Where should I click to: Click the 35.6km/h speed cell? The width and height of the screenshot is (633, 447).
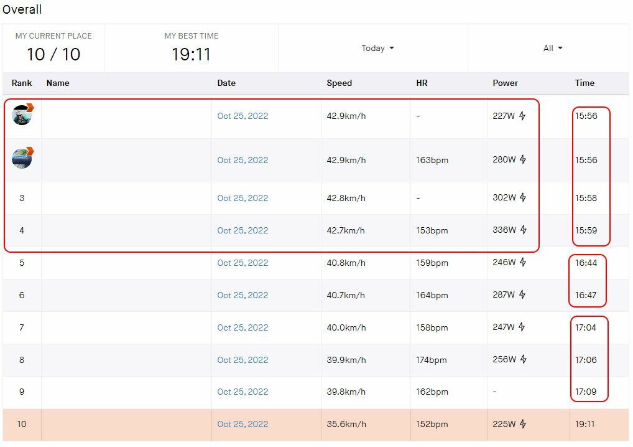coord(346,424)
